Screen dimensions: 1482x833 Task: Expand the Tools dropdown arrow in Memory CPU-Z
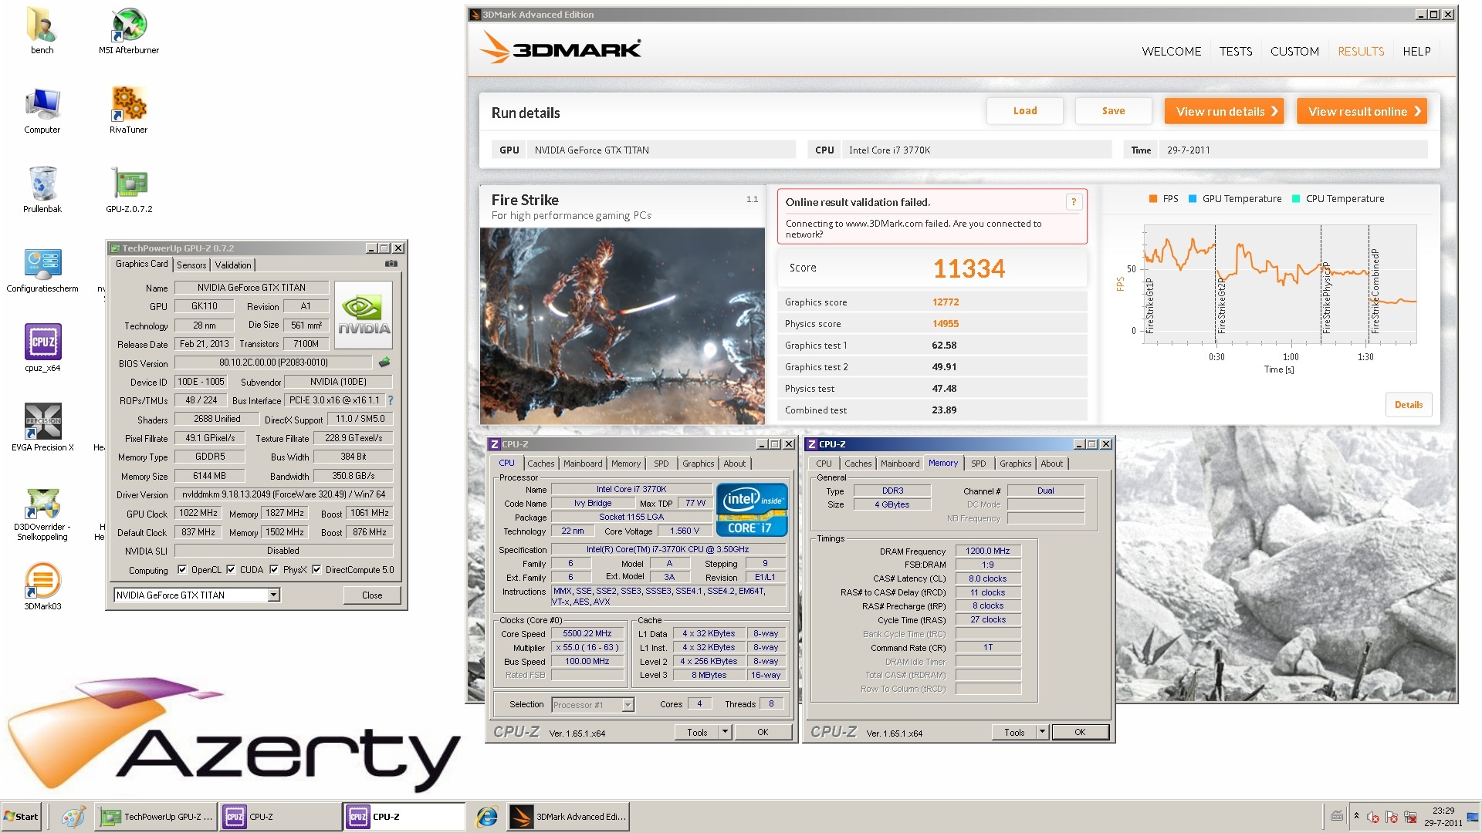point(1042,732)
